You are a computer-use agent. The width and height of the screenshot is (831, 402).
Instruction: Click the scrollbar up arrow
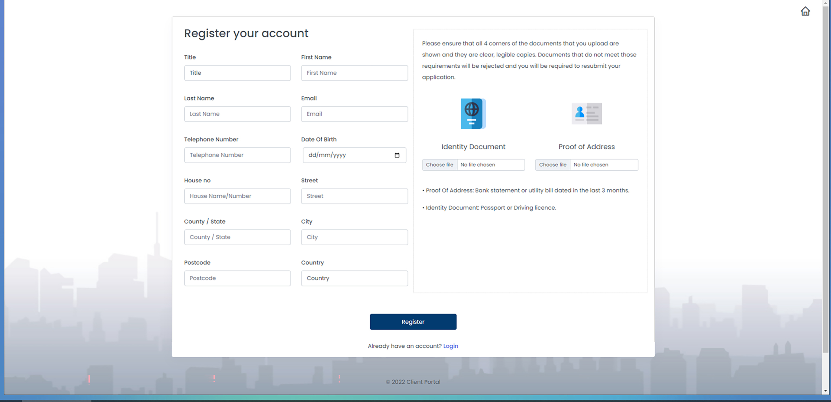(x=825, y=3)
